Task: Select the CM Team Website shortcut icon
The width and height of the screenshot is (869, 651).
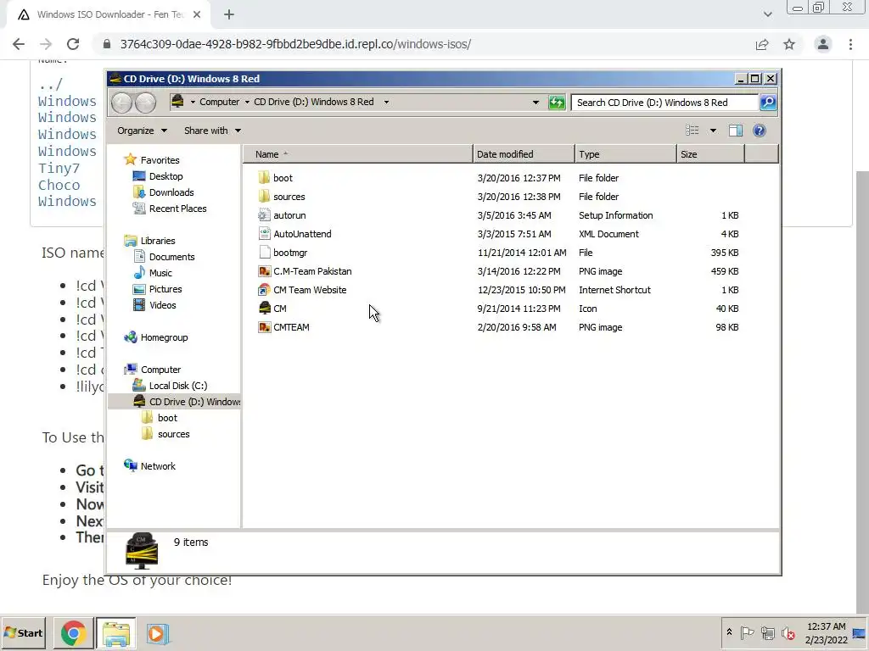Action: 265,290
